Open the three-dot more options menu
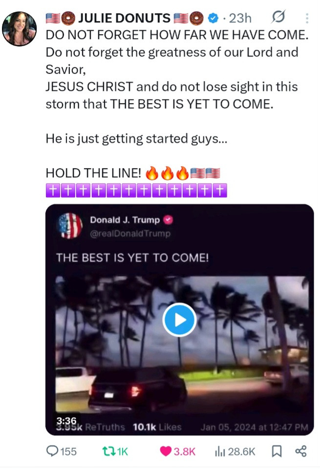 click(307, 18)
